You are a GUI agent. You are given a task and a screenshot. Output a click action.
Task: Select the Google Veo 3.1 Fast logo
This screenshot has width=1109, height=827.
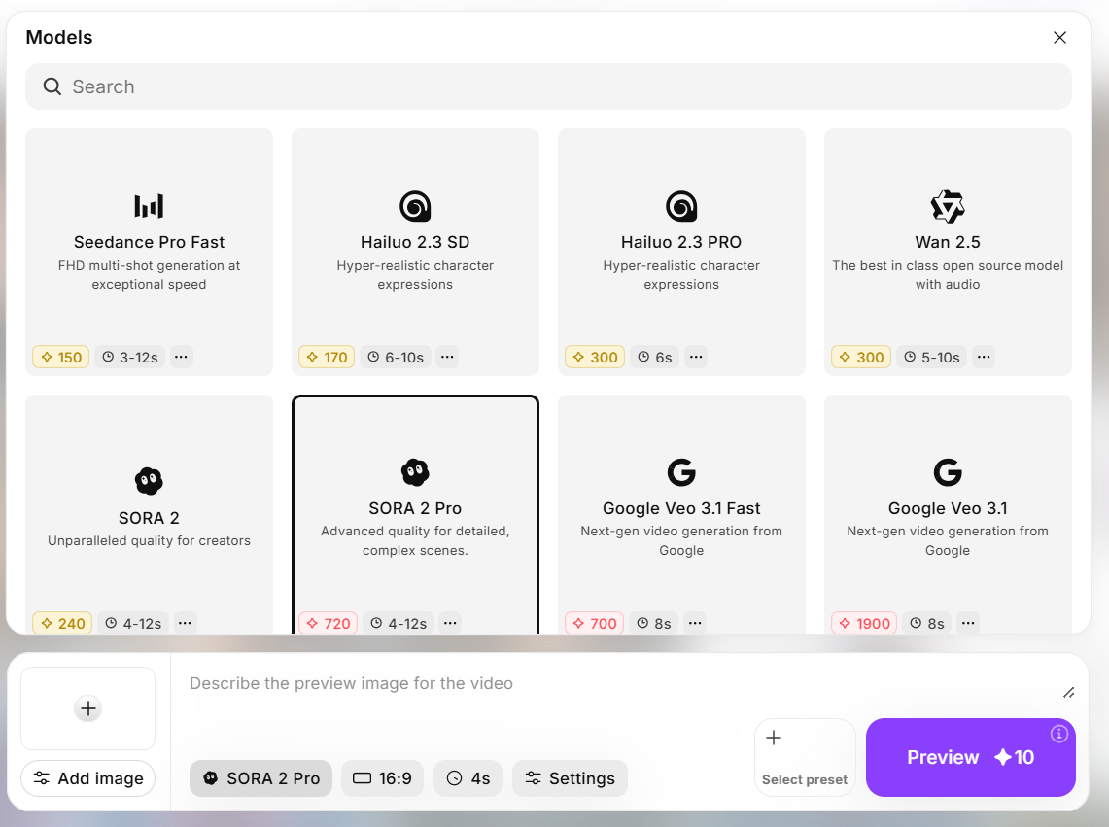point(681,473)
